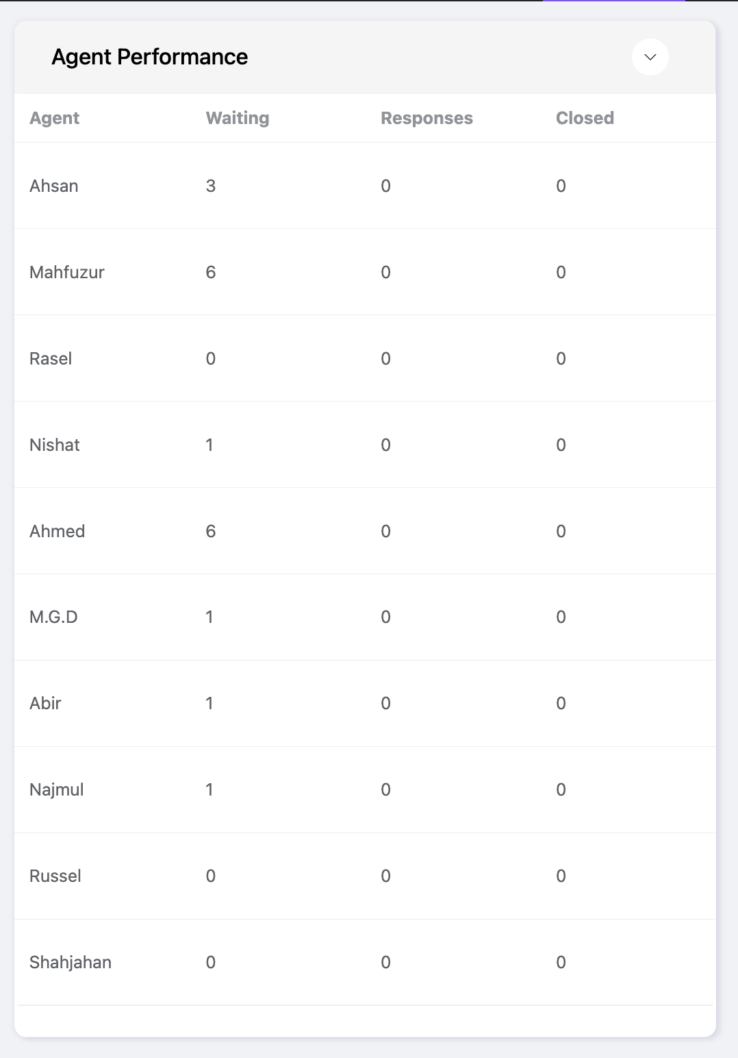Viewport: 738px width, 1058px height.
Task: Sort by the Closed column
Action: click(x=585, y=118)
